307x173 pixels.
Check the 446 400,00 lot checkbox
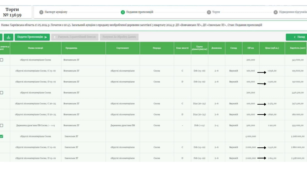click(x=2, y=93)
